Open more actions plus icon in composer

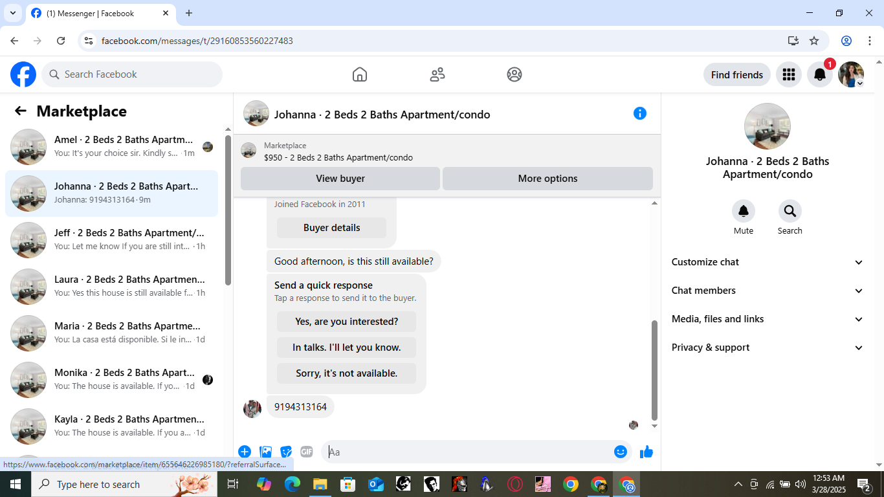pos(245,452)
